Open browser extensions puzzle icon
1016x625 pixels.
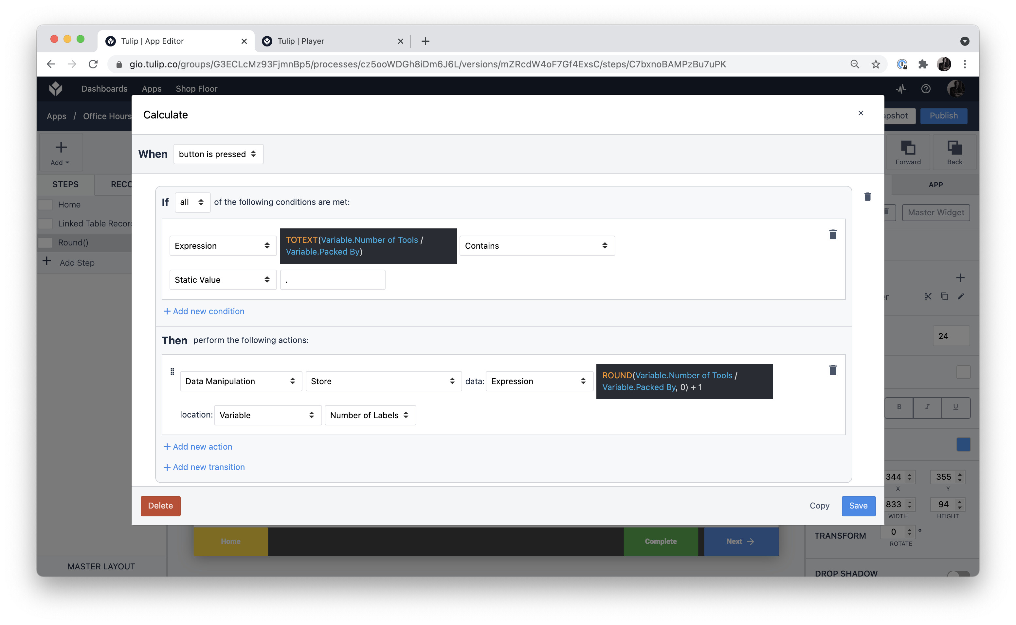[x=923, y=64]
